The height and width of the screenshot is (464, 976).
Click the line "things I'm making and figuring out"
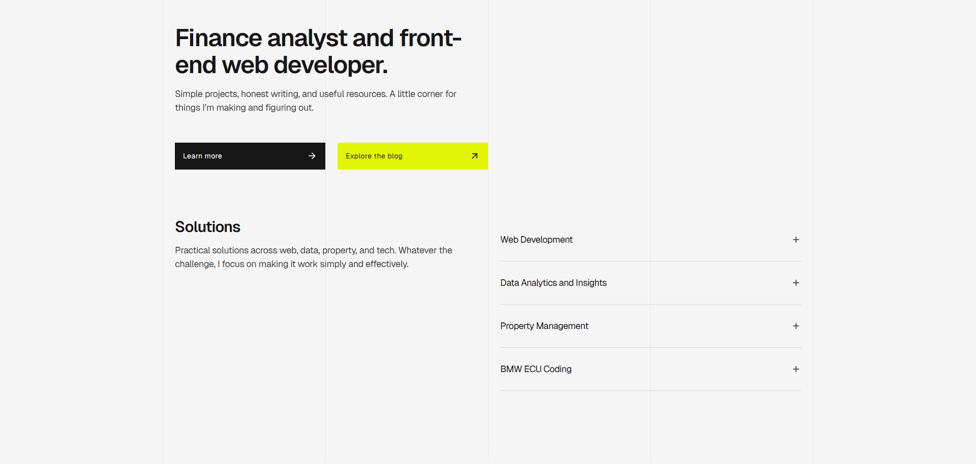pyautogui.click(x=244, y=108)
